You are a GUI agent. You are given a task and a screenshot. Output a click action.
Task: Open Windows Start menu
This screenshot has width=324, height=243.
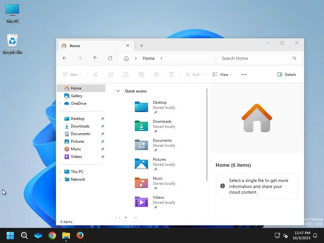[10, 235]
